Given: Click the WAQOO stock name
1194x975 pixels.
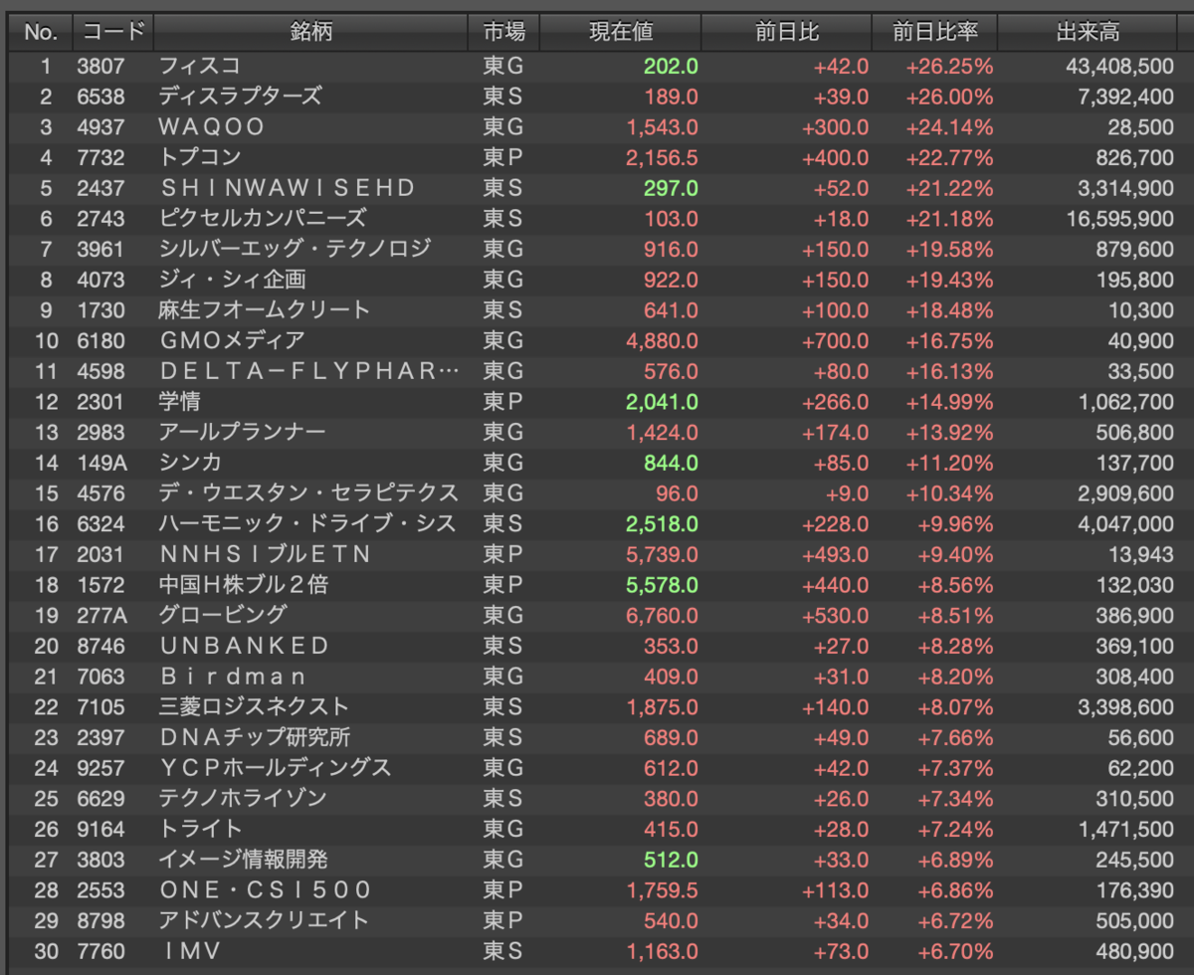Looking at the screenshot, I should point(212,127).
